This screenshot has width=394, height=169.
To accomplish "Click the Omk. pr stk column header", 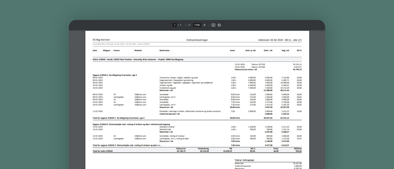I will [250, 50].
